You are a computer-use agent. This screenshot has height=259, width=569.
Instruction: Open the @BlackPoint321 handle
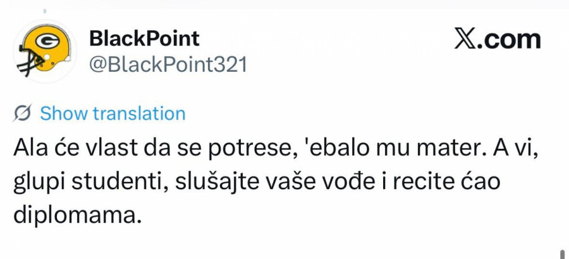[168, 65]
